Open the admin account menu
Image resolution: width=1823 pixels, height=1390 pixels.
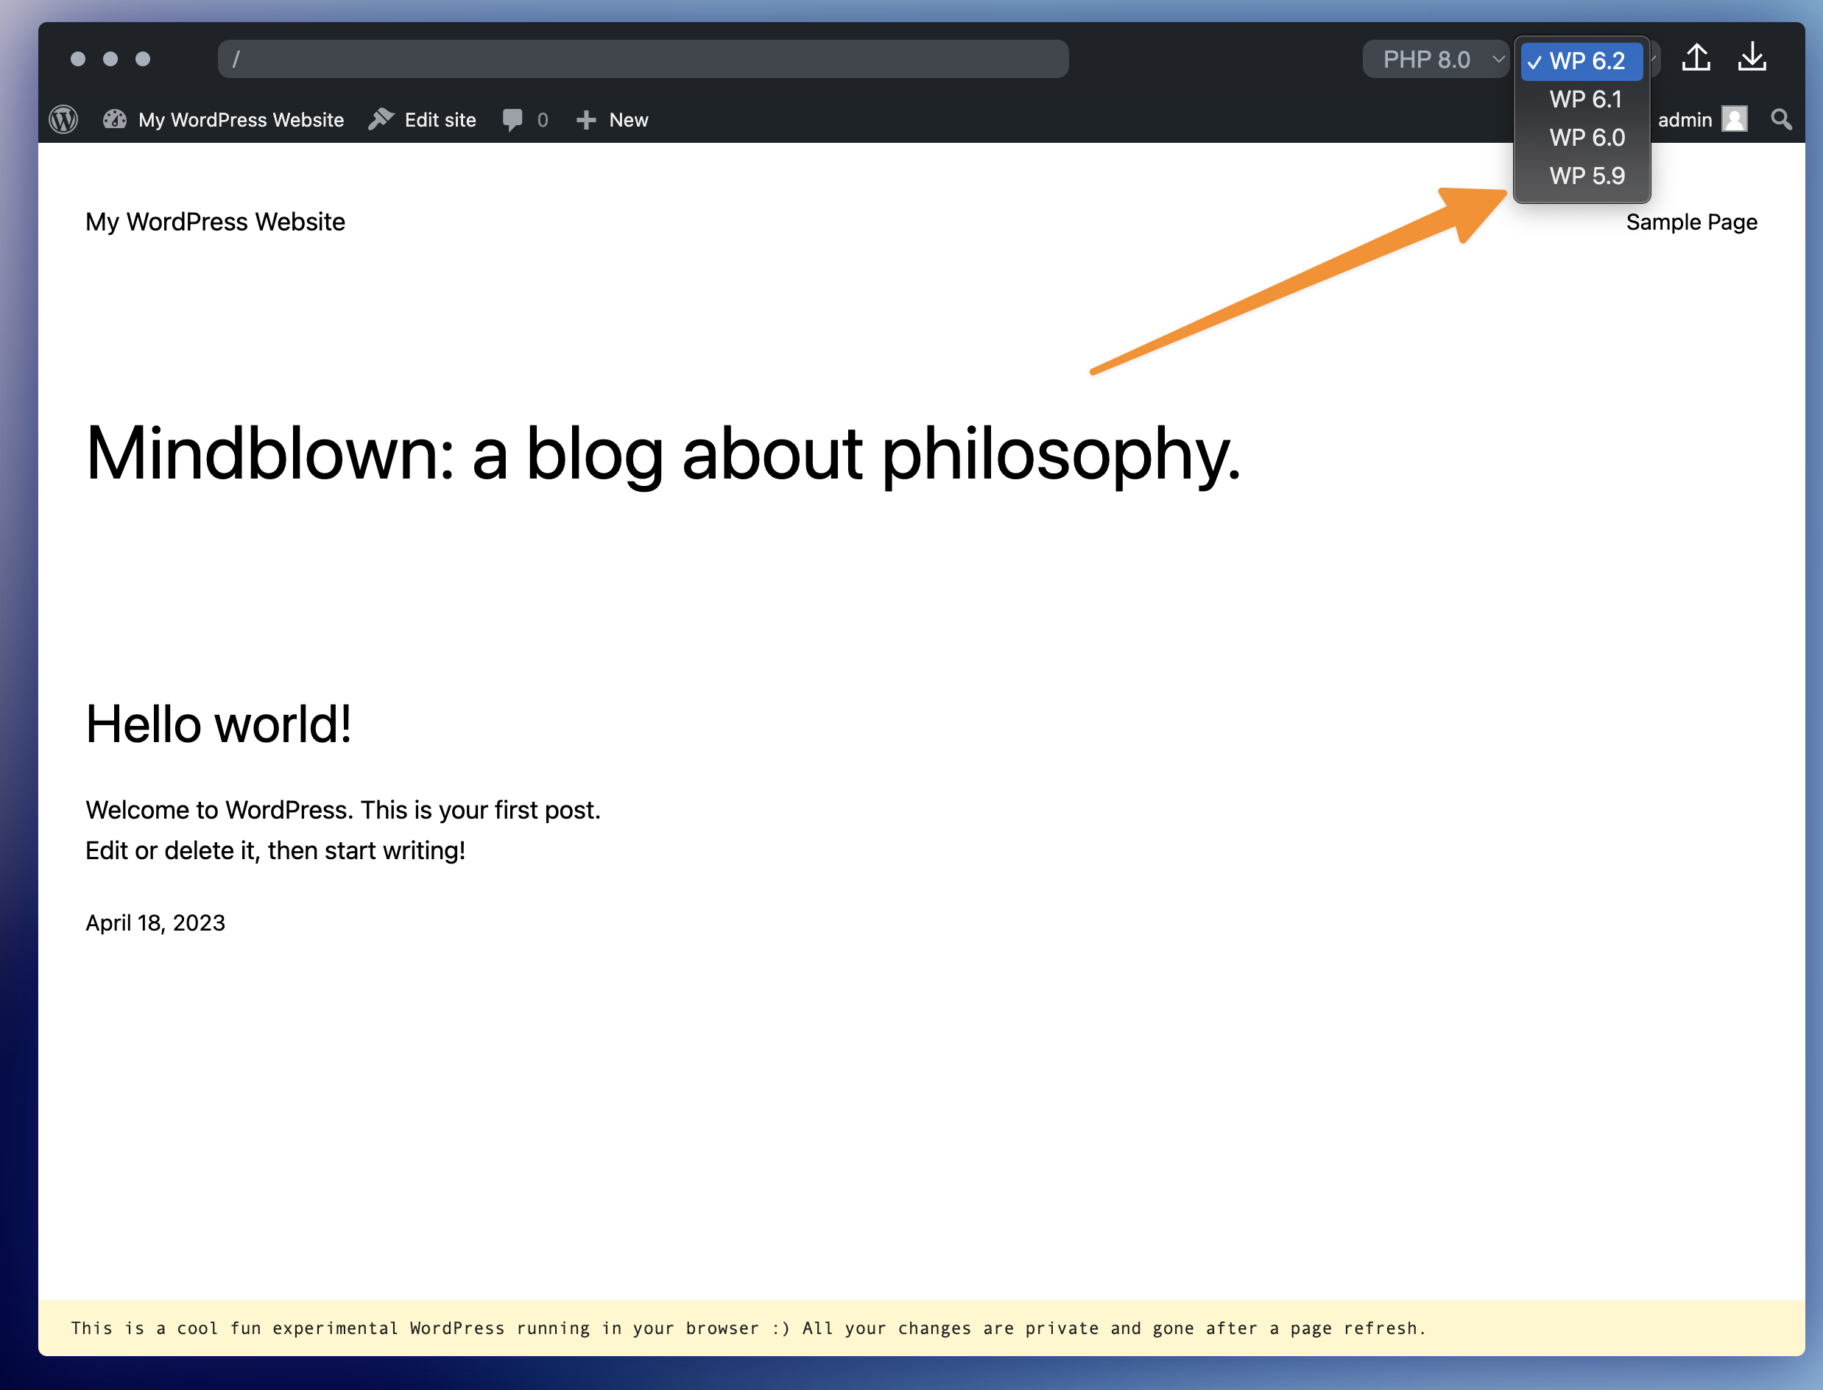click(1702, 120)
